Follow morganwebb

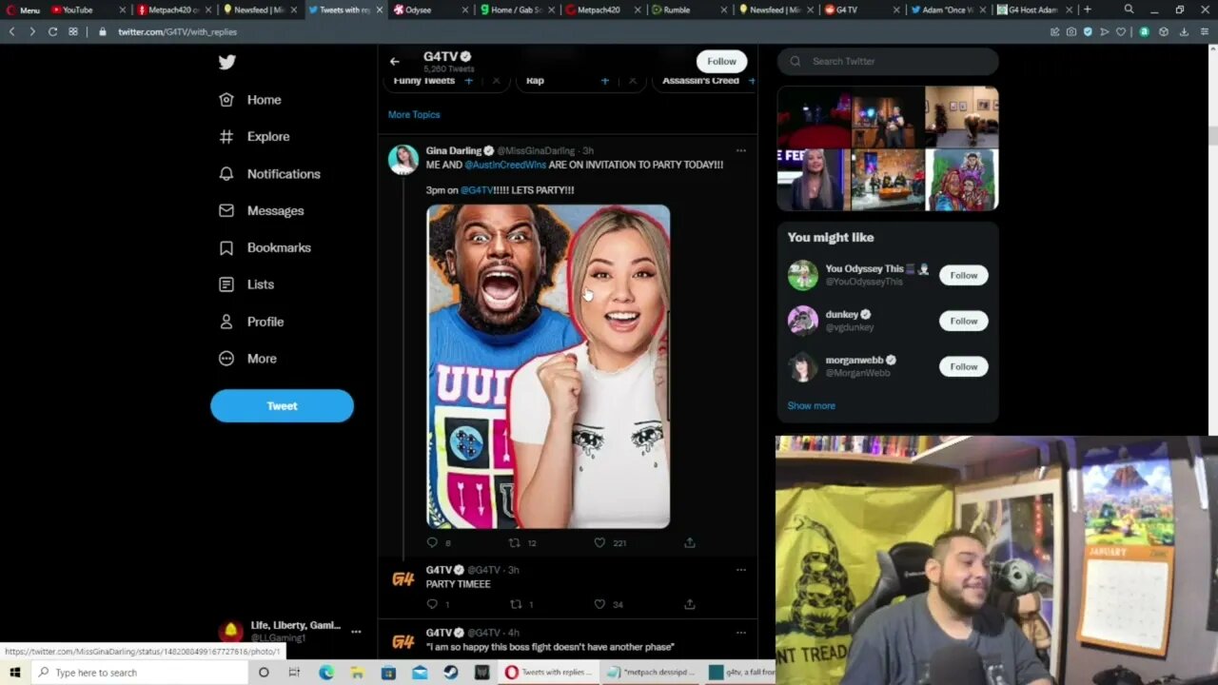pyautogui.click(x=963, y=367)
